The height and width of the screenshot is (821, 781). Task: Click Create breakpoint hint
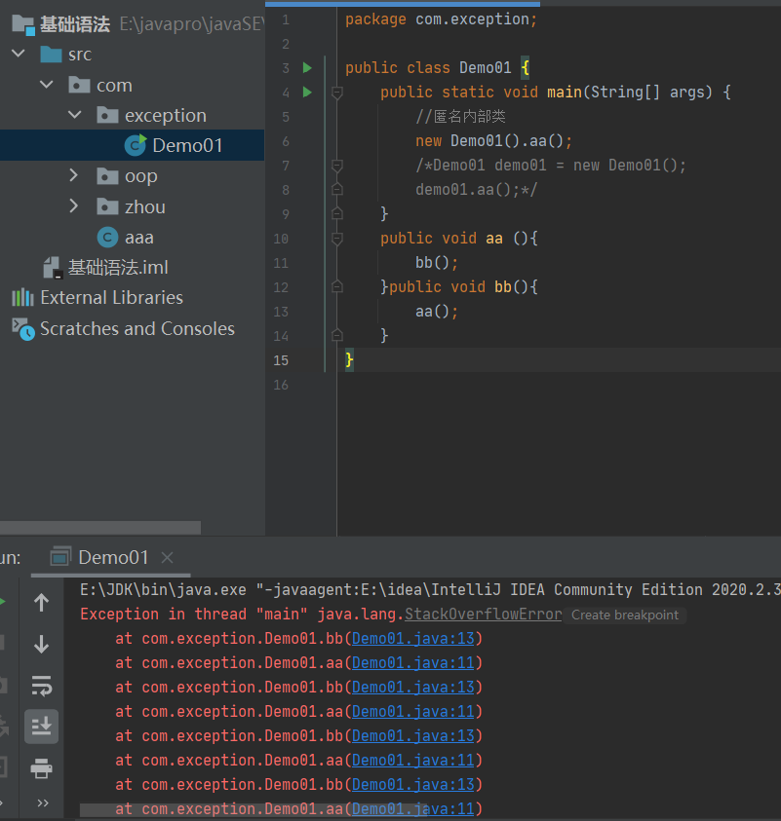point(625,615)
